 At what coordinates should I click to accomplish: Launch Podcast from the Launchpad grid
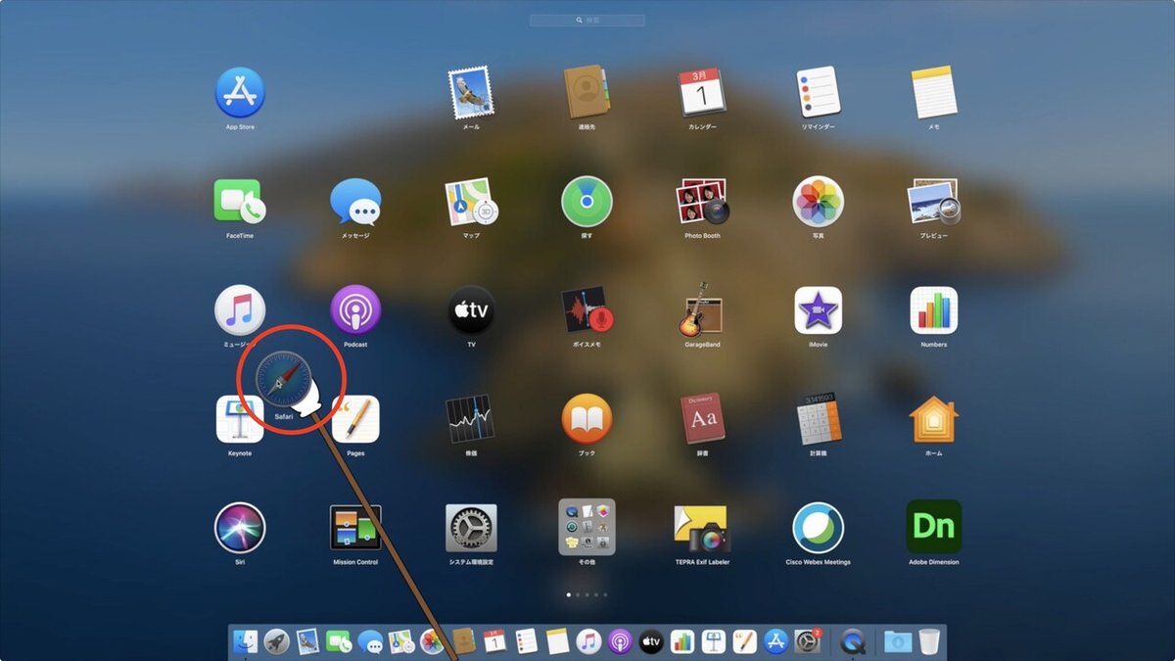tap(355, 310)
